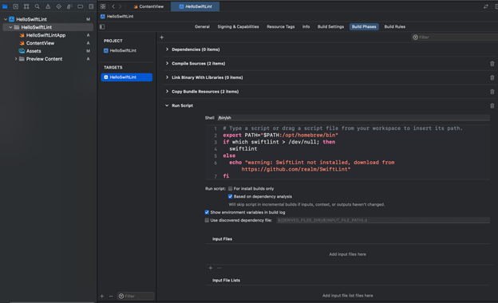The height and width of the screenshot is (303, 498).
Task: Enable Use discovered dependency file checkbox
Action: pos(207,220)
